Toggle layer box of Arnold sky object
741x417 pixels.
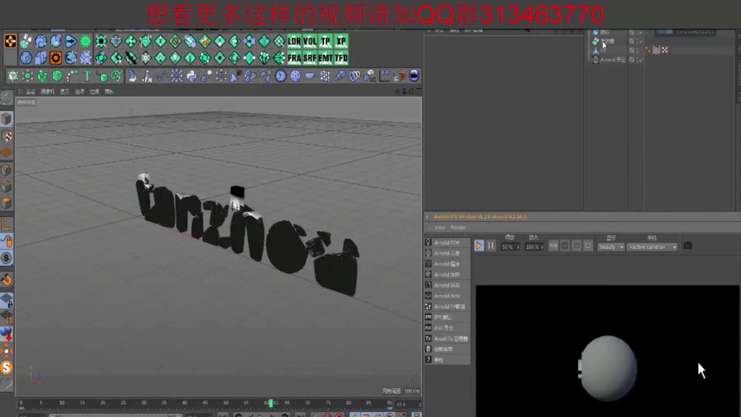632,60
